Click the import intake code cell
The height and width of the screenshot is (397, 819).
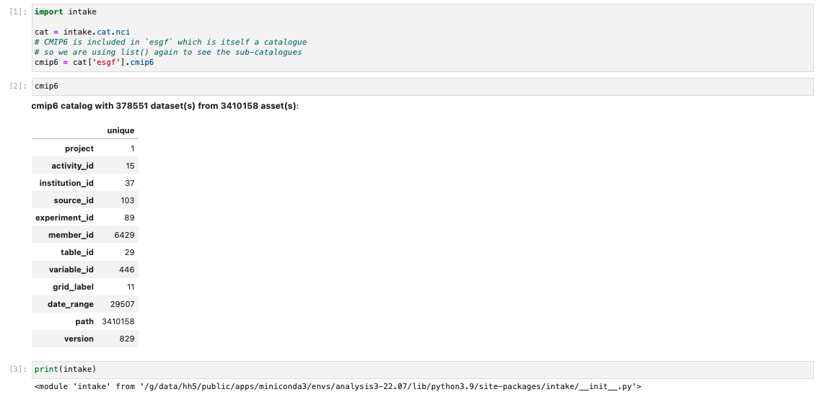click(x=422, y=37)
